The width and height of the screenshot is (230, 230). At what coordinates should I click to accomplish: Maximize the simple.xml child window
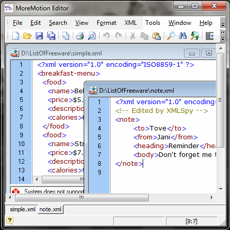[x=209, y=53]
